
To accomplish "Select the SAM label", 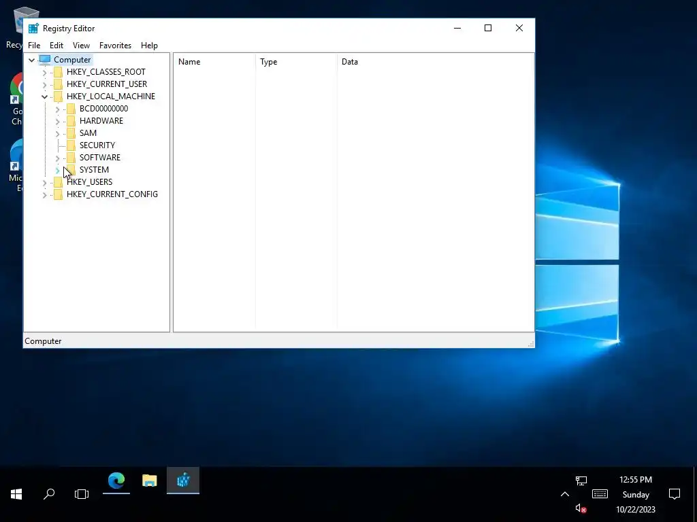I will [88, 133].
